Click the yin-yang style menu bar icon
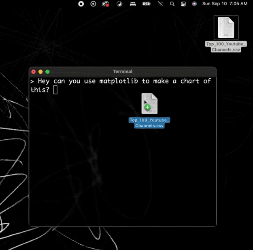This screenshot has height=250, width=253. click(x=119, y=4)
